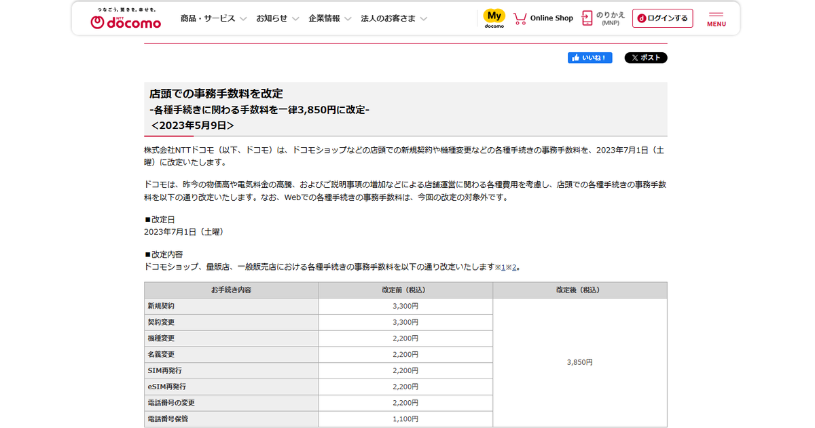This screenshot has height=428, width=815.
Task: Open footnote link ※2
Action: [x=513, y=267]
